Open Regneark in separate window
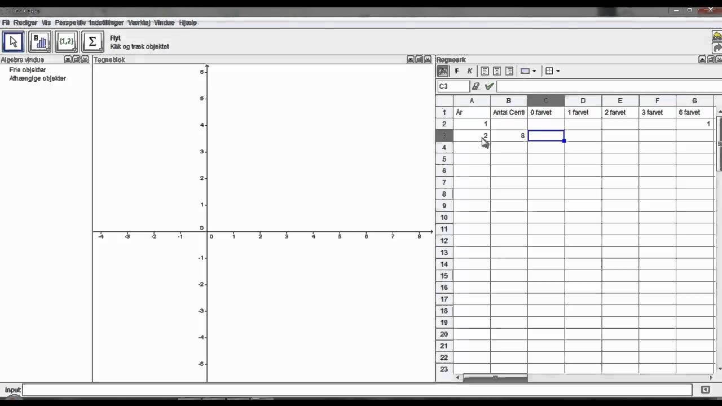 [x=711, y=59]
